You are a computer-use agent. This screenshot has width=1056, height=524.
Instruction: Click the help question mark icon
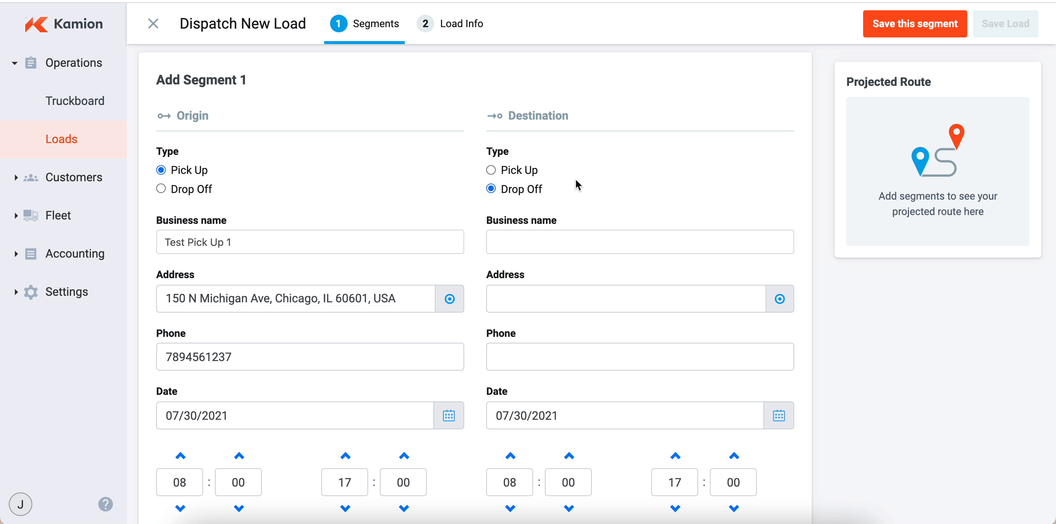point(105,504)
